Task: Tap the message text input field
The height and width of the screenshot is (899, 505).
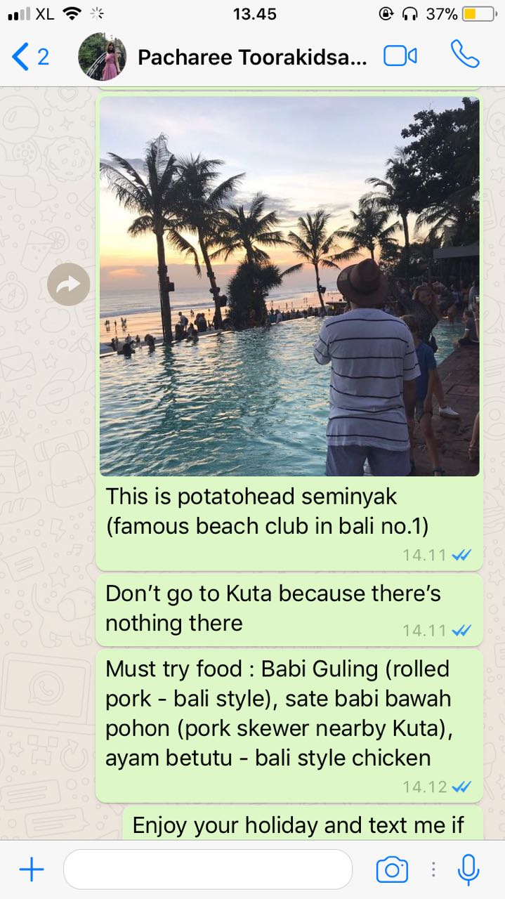Action: pyautogui.click(x=208, y=870)
